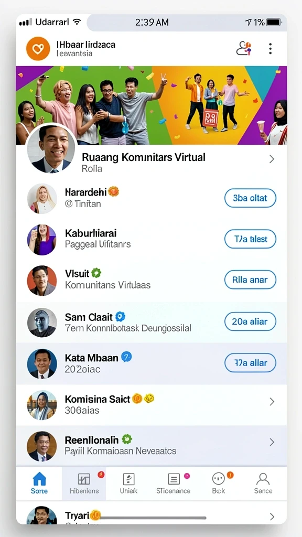Expand Ruaang Kominitars Virtual chevron
The image size is (302, 537).
272,159
